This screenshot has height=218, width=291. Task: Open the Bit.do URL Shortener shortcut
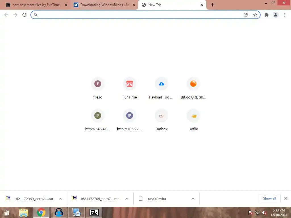[x=193, y=89]
